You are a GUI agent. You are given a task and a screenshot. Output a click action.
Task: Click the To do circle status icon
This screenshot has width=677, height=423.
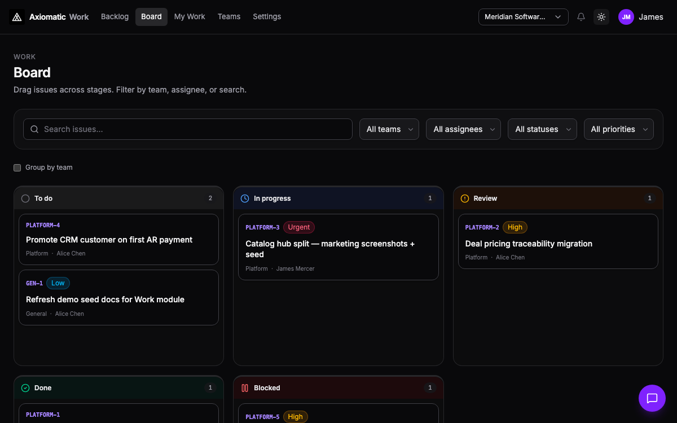[x=25, y=199]
